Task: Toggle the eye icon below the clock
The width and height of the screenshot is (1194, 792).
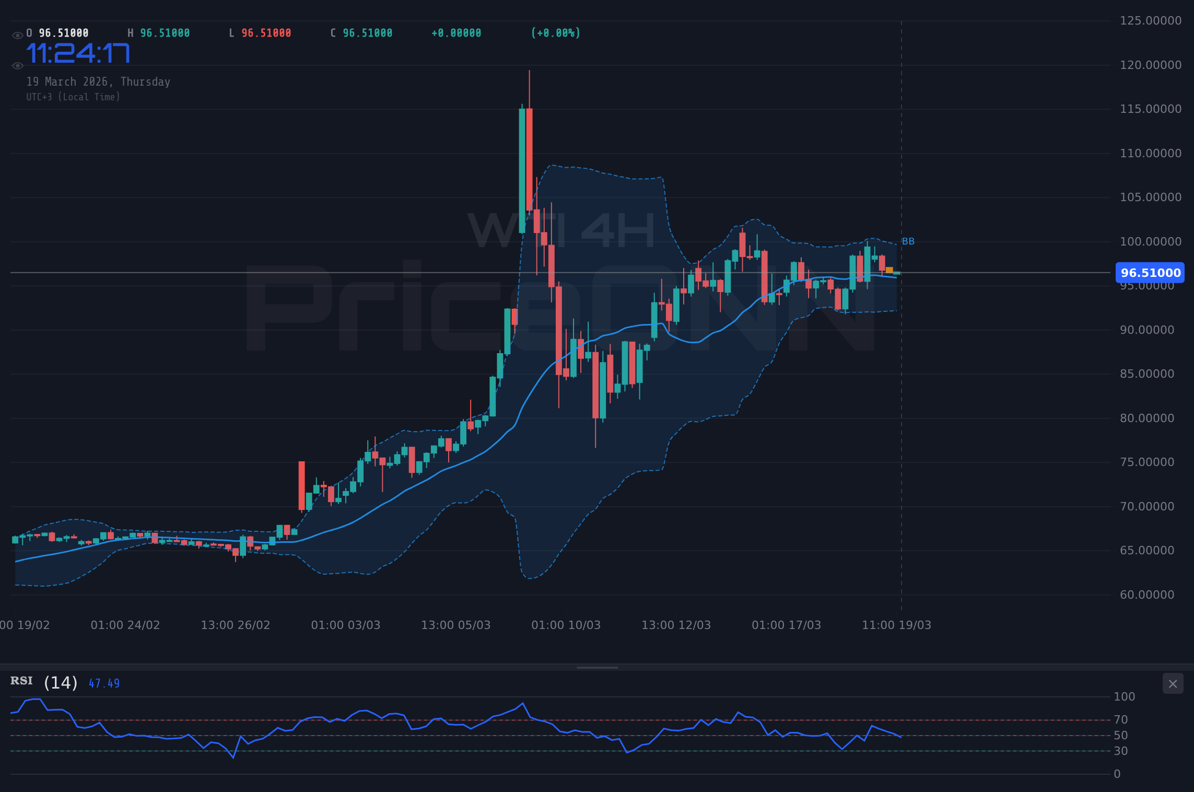Action: coord(17,66)
